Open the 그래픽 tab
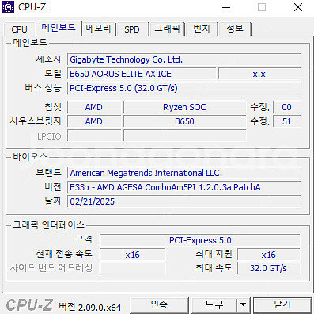Screen dimensions: 314x314 [167, 29]
